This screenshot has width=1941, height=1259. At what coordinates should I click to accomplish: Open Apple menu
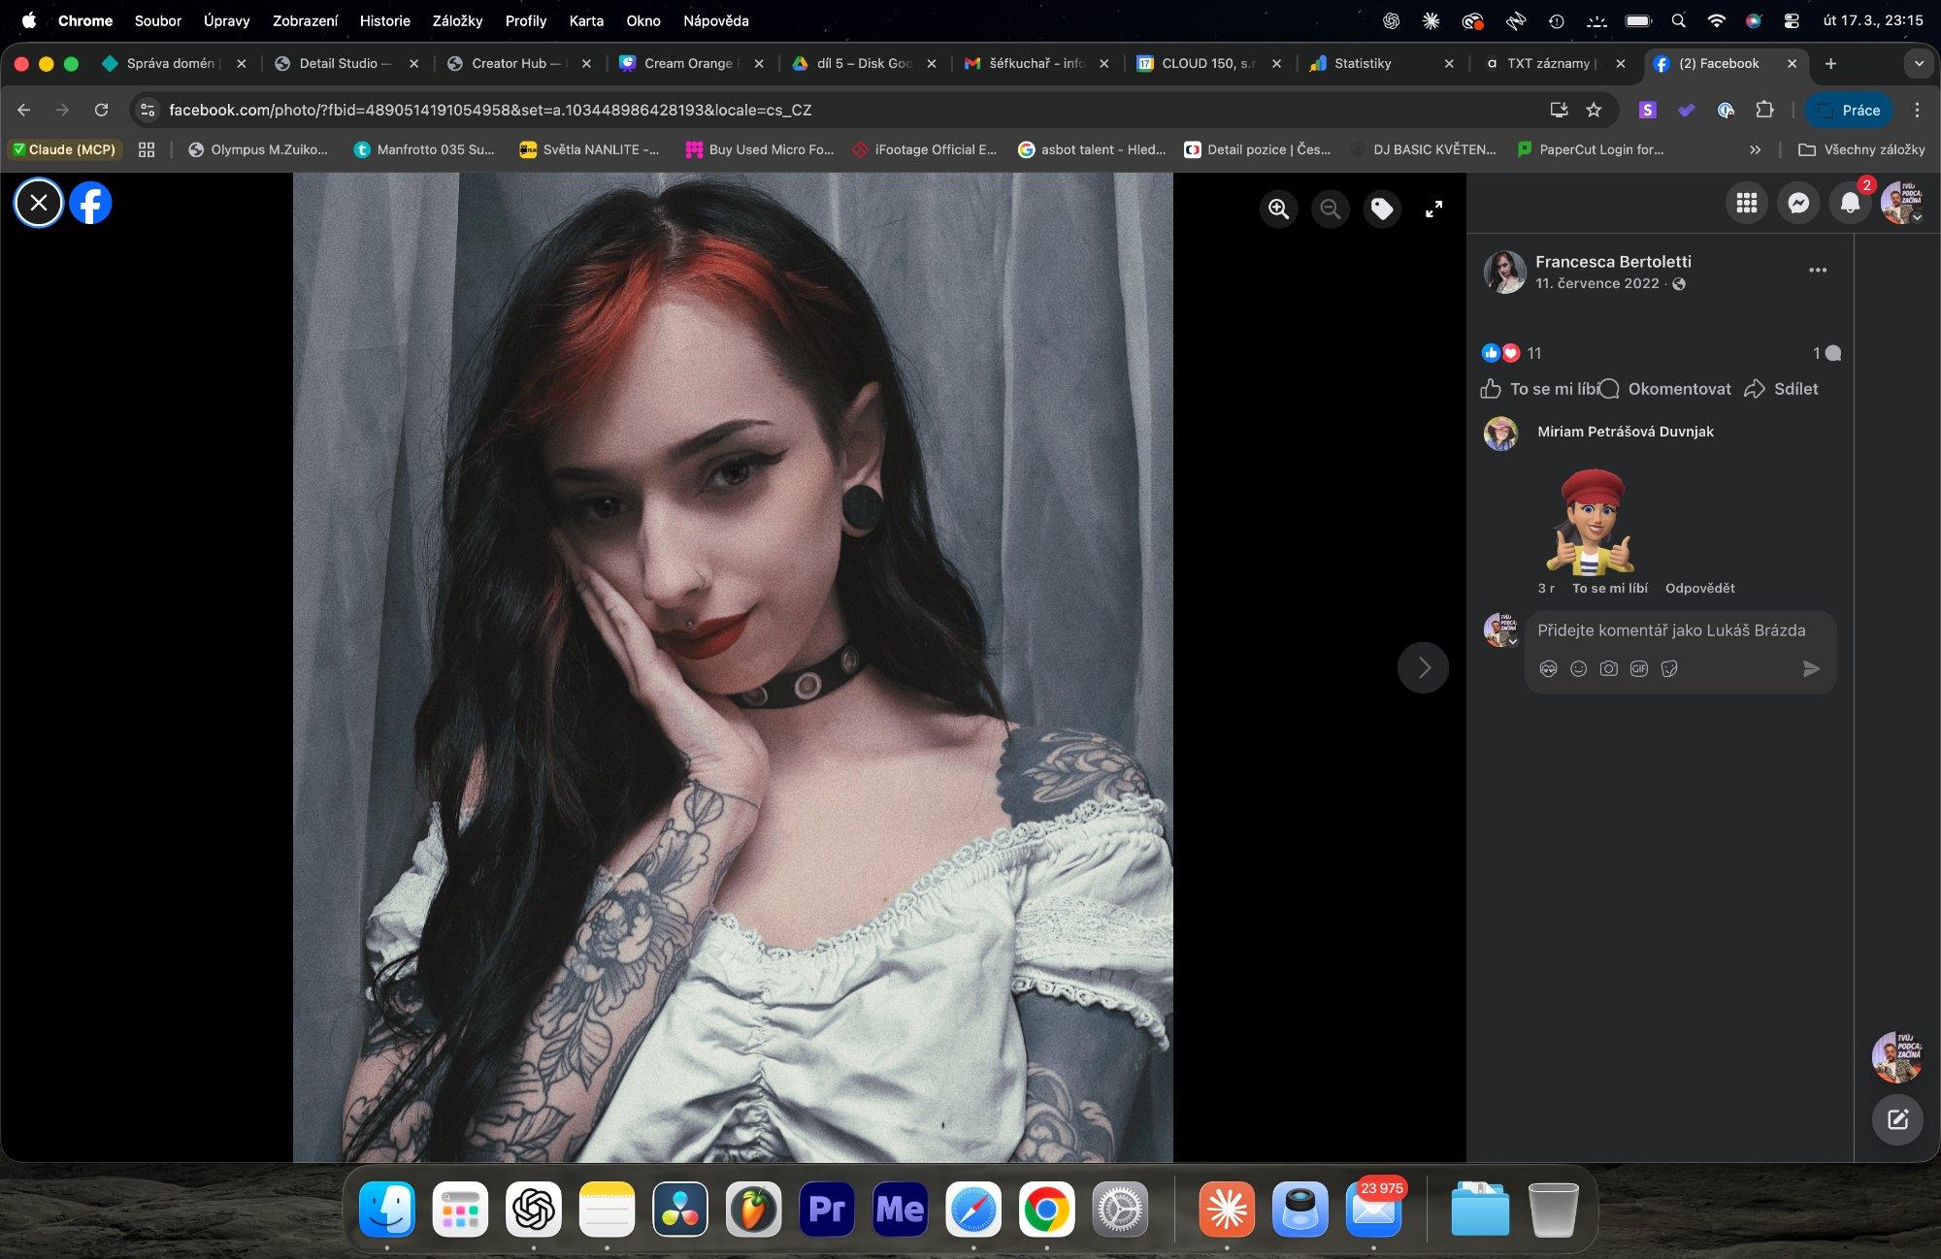[29, 20]
